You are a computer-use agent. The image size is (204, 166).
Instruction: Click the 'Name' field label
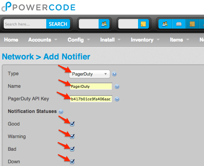[14, 86]
